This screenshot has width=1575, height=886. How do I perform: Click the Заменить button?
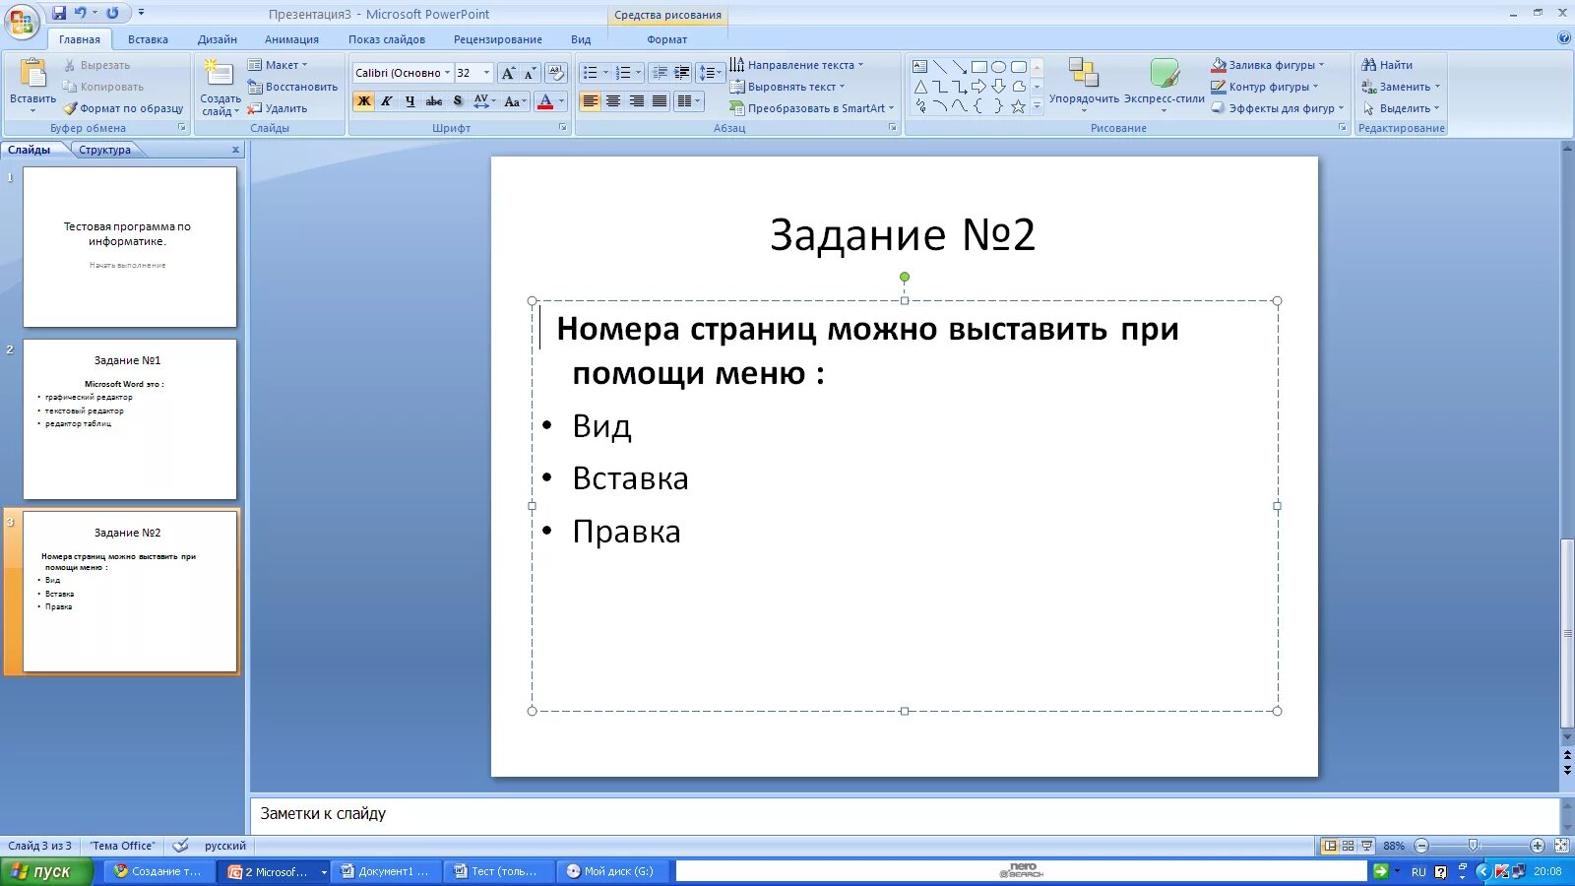tap(1401, 87)
